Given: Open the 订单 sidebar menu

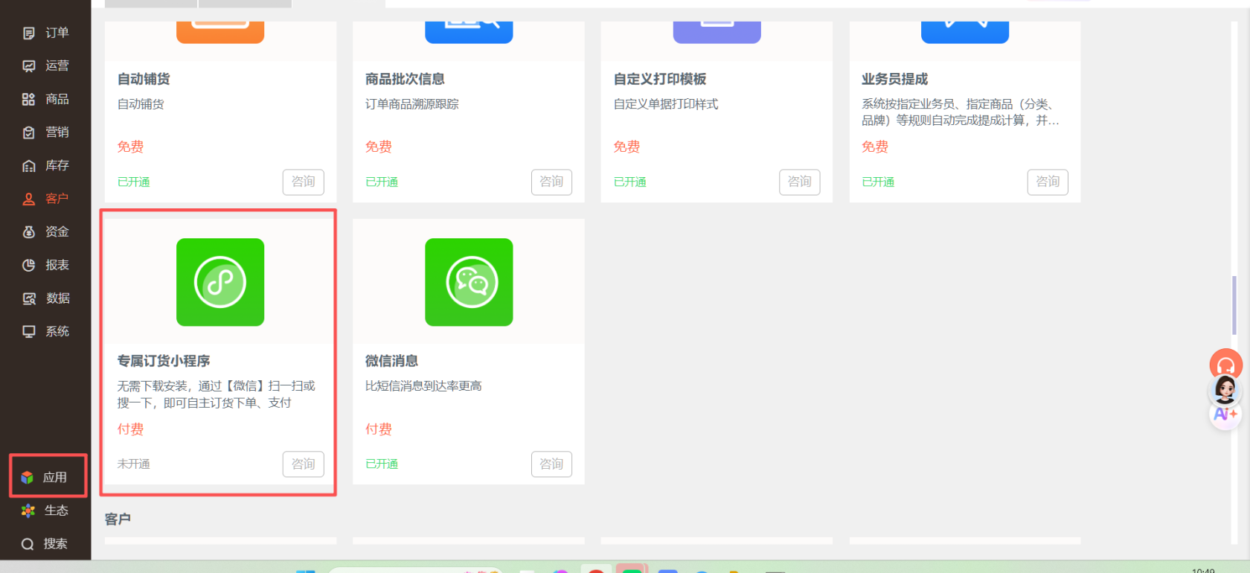Looking at the screenshot, I should 45,33.
